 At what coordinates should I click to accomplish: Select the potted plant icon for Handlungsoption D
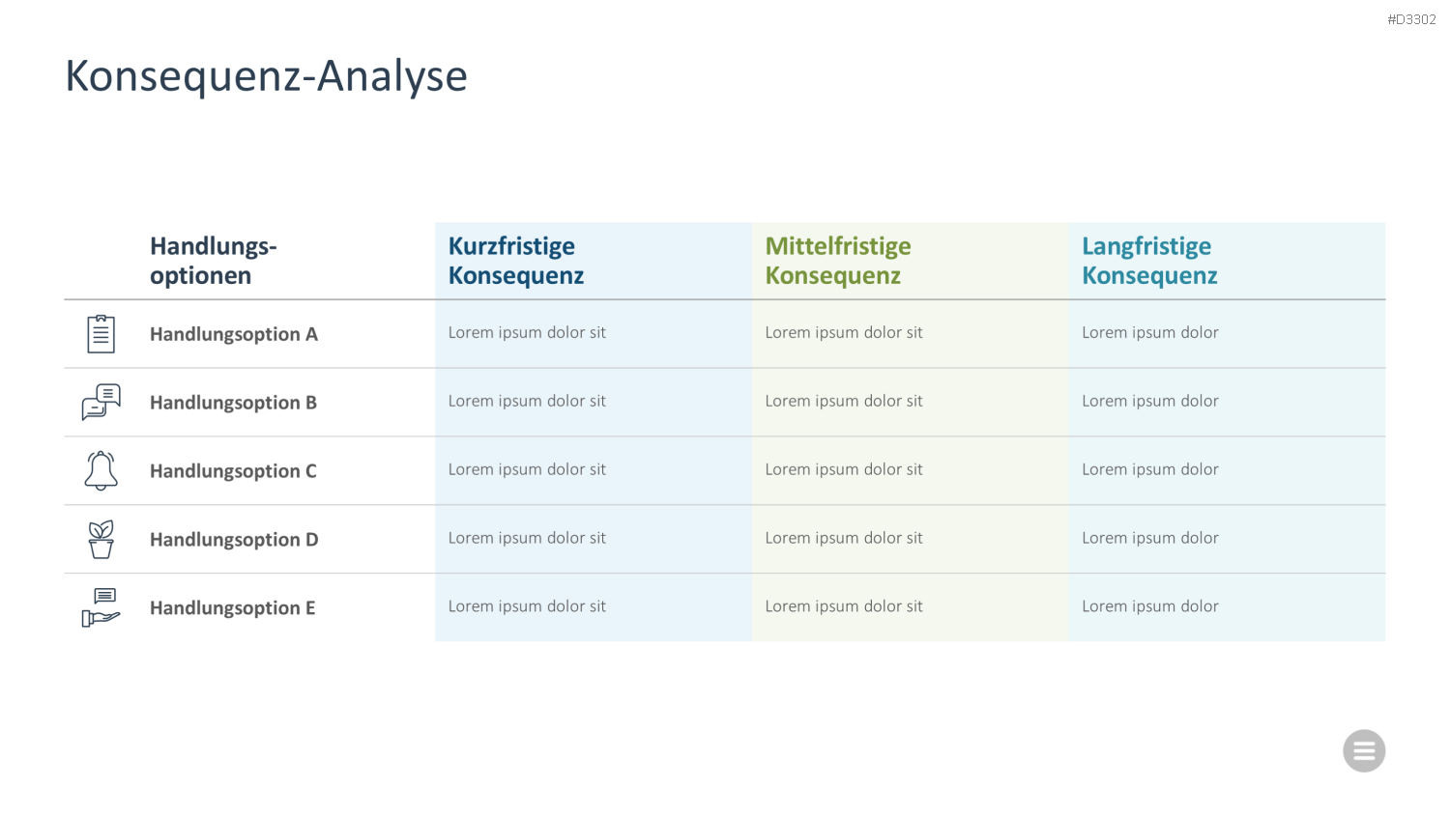[x=101, y=539]
